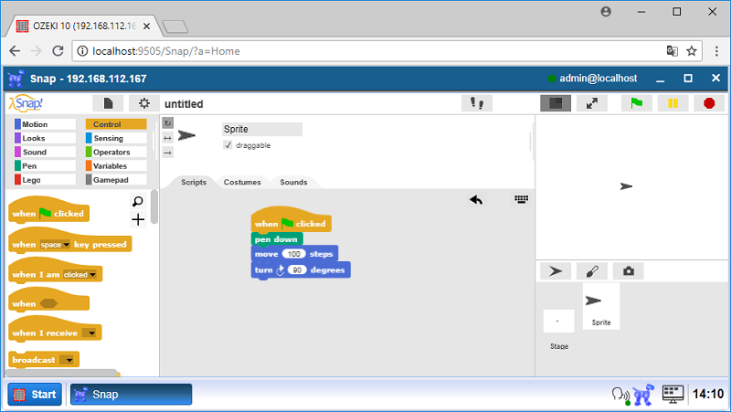
Task: Switch to the Costumes tab
Action: [x=242, y=182]
